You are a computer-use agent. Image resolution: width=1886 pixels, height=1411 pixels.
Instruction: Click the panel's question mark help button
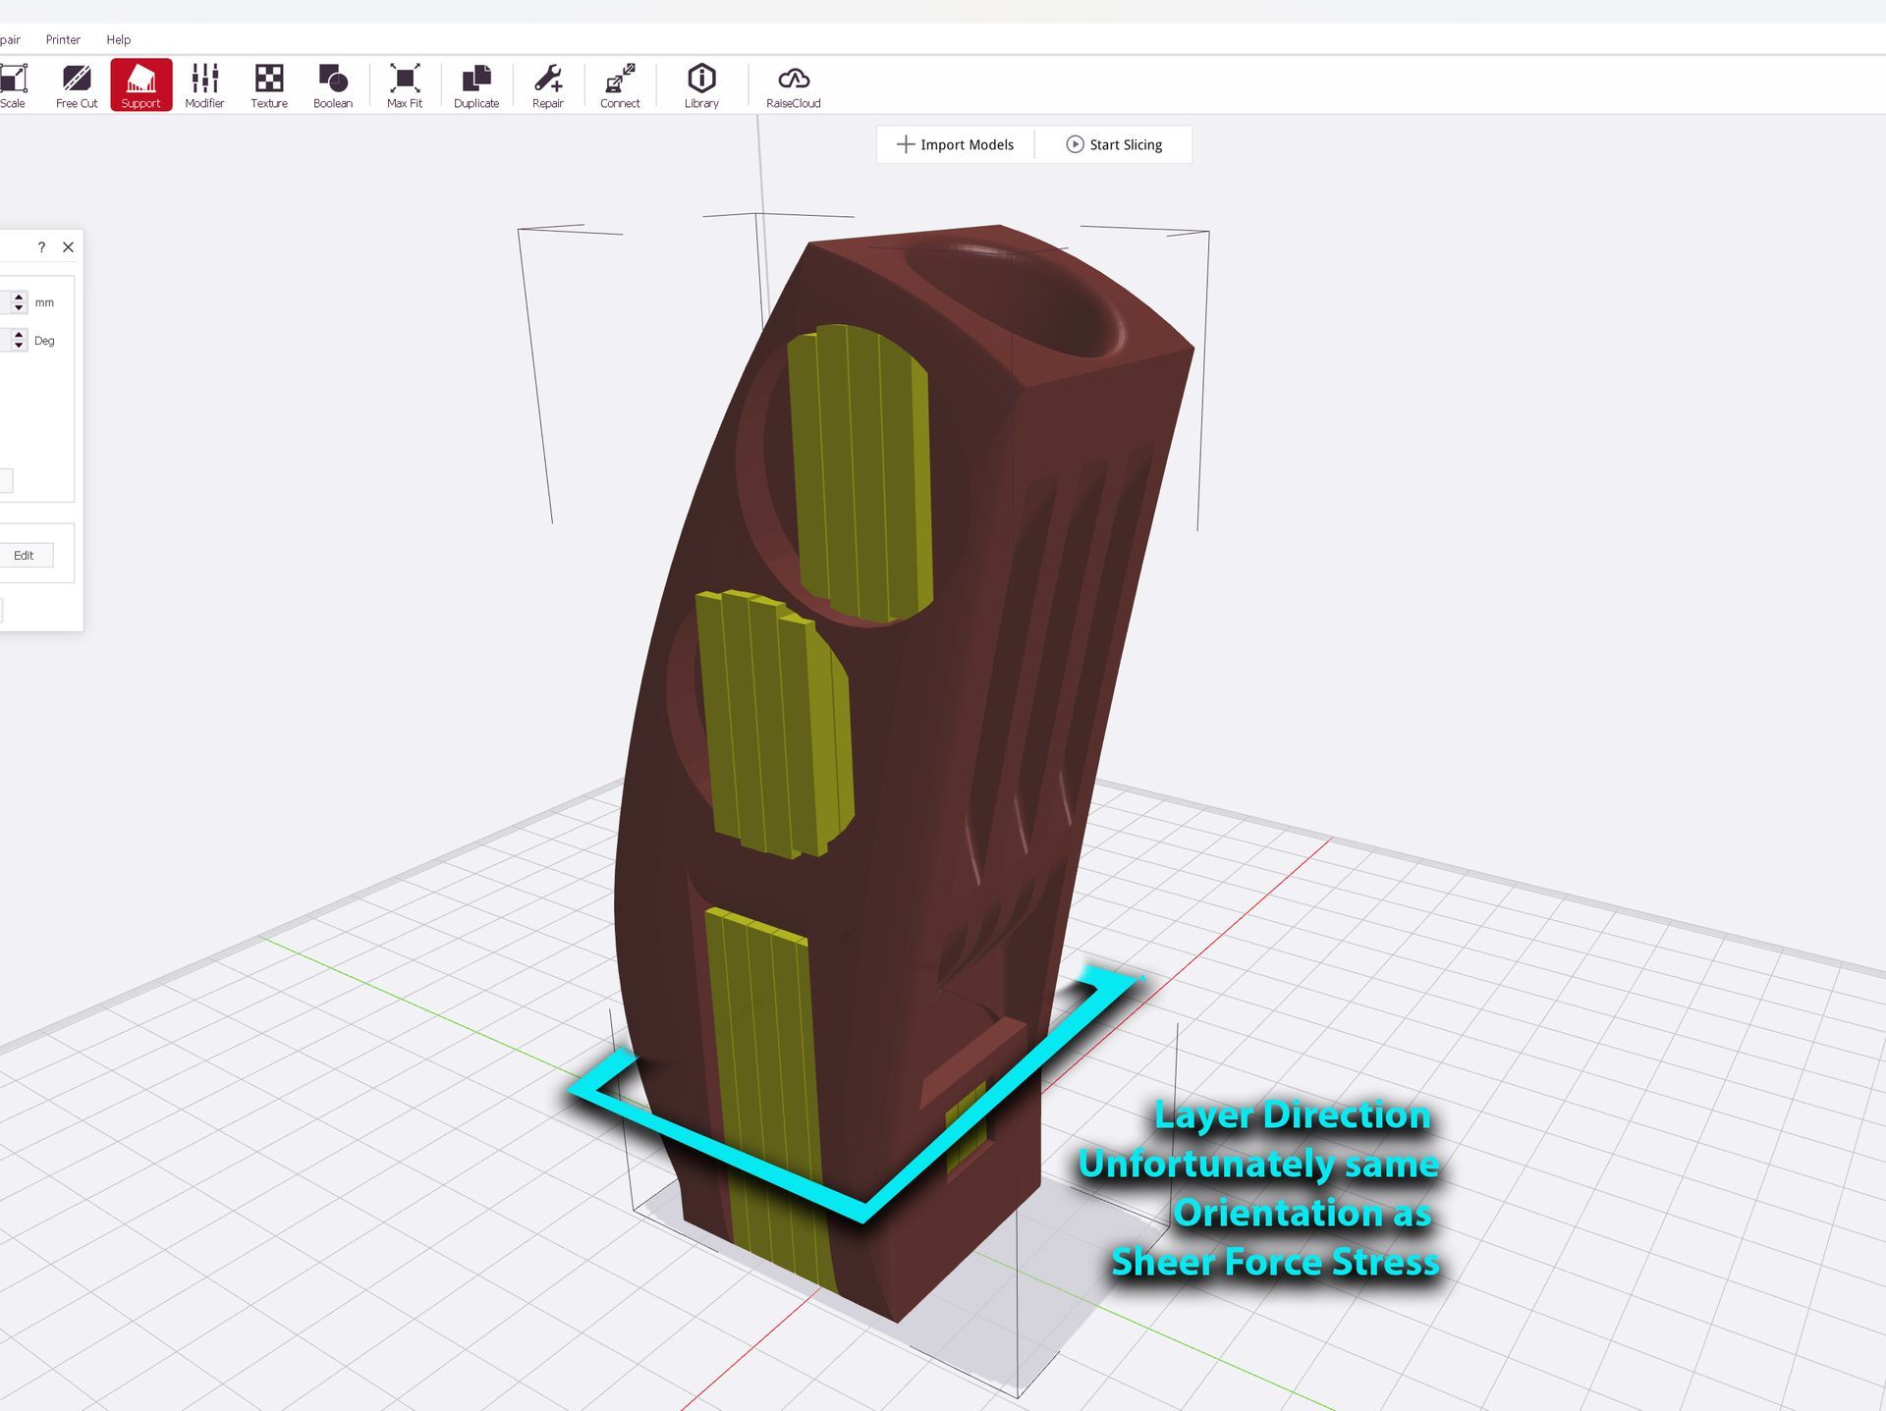point(41,247)
